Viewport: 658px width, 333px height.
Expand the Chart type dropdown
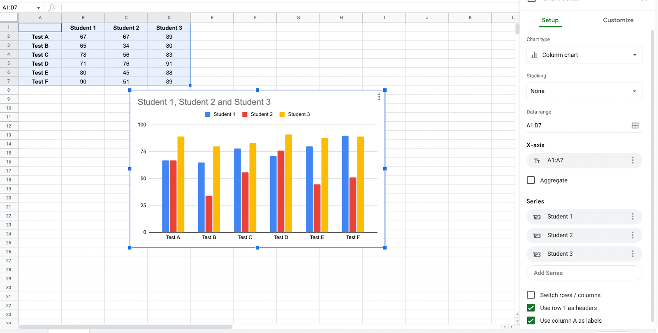(584, 55)
